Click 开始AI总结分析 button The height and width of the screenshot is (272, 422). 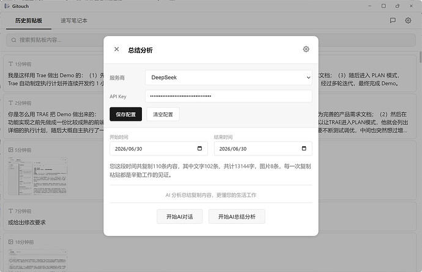point(237,217)
